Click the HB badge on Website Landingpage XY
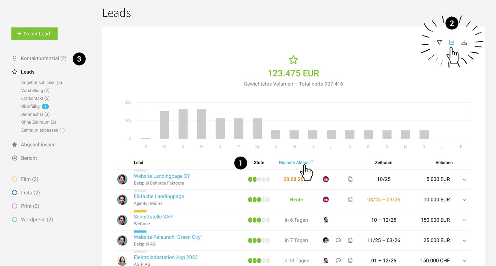Viewport: 496px width, 266px height. (x=326, y=179)
